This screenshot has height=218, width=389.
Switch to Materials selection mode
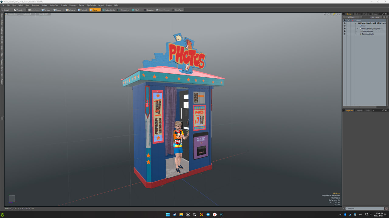pyautogui.click(x=83, y=10)
